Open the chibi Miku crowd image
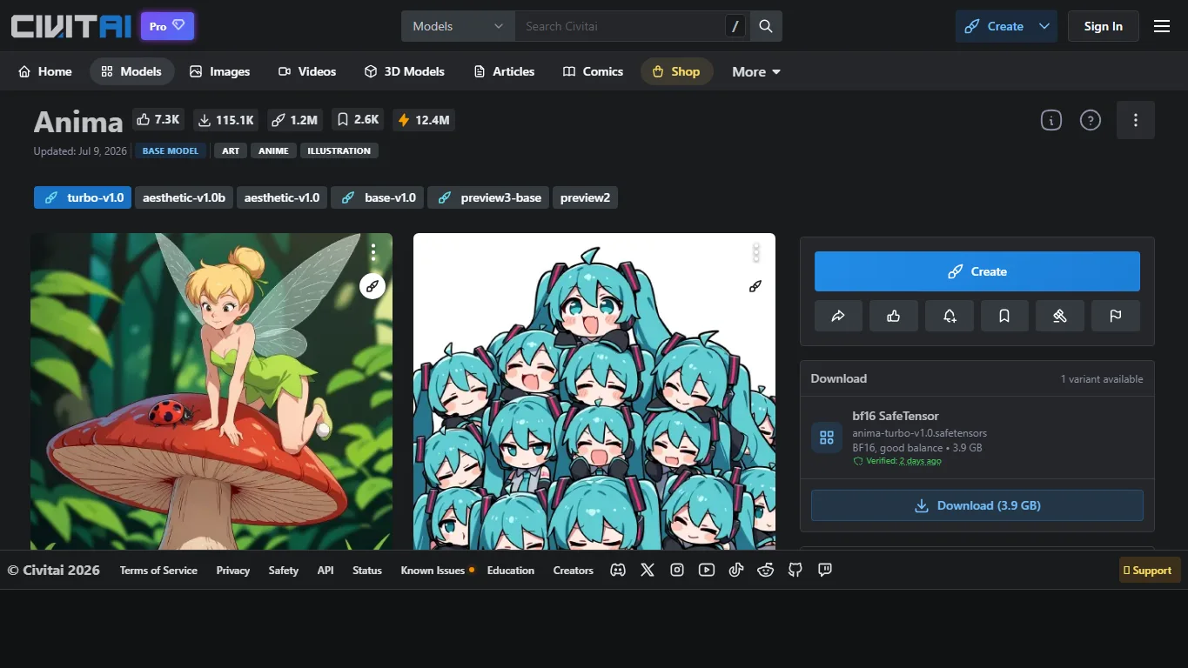This screenshot has width=1188, height=668. [x=594, y=391]
